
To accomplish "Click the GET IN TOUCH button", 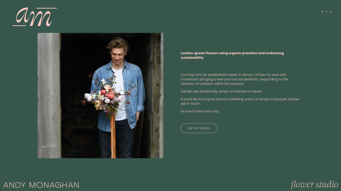I will (x=199, y=128).
